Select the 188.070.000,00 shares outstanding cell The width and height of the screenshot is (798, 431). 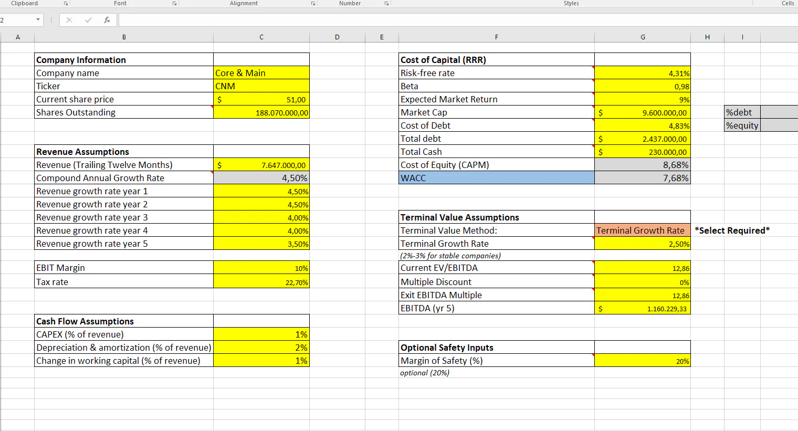[x=261, y=112]
